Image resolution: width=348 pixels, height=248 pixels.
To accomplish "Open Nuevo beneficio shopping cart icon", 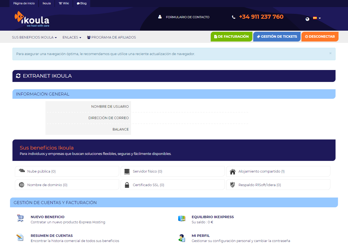I will [20, 219].
